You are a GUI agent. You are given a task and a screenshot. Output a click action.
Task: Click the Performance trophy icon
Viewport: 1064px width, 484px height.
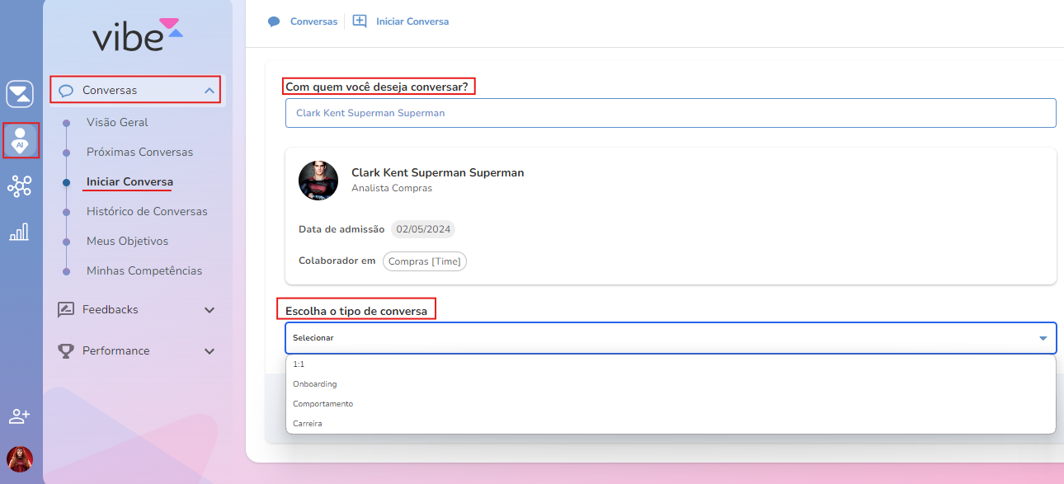click(x=66, y=351)
